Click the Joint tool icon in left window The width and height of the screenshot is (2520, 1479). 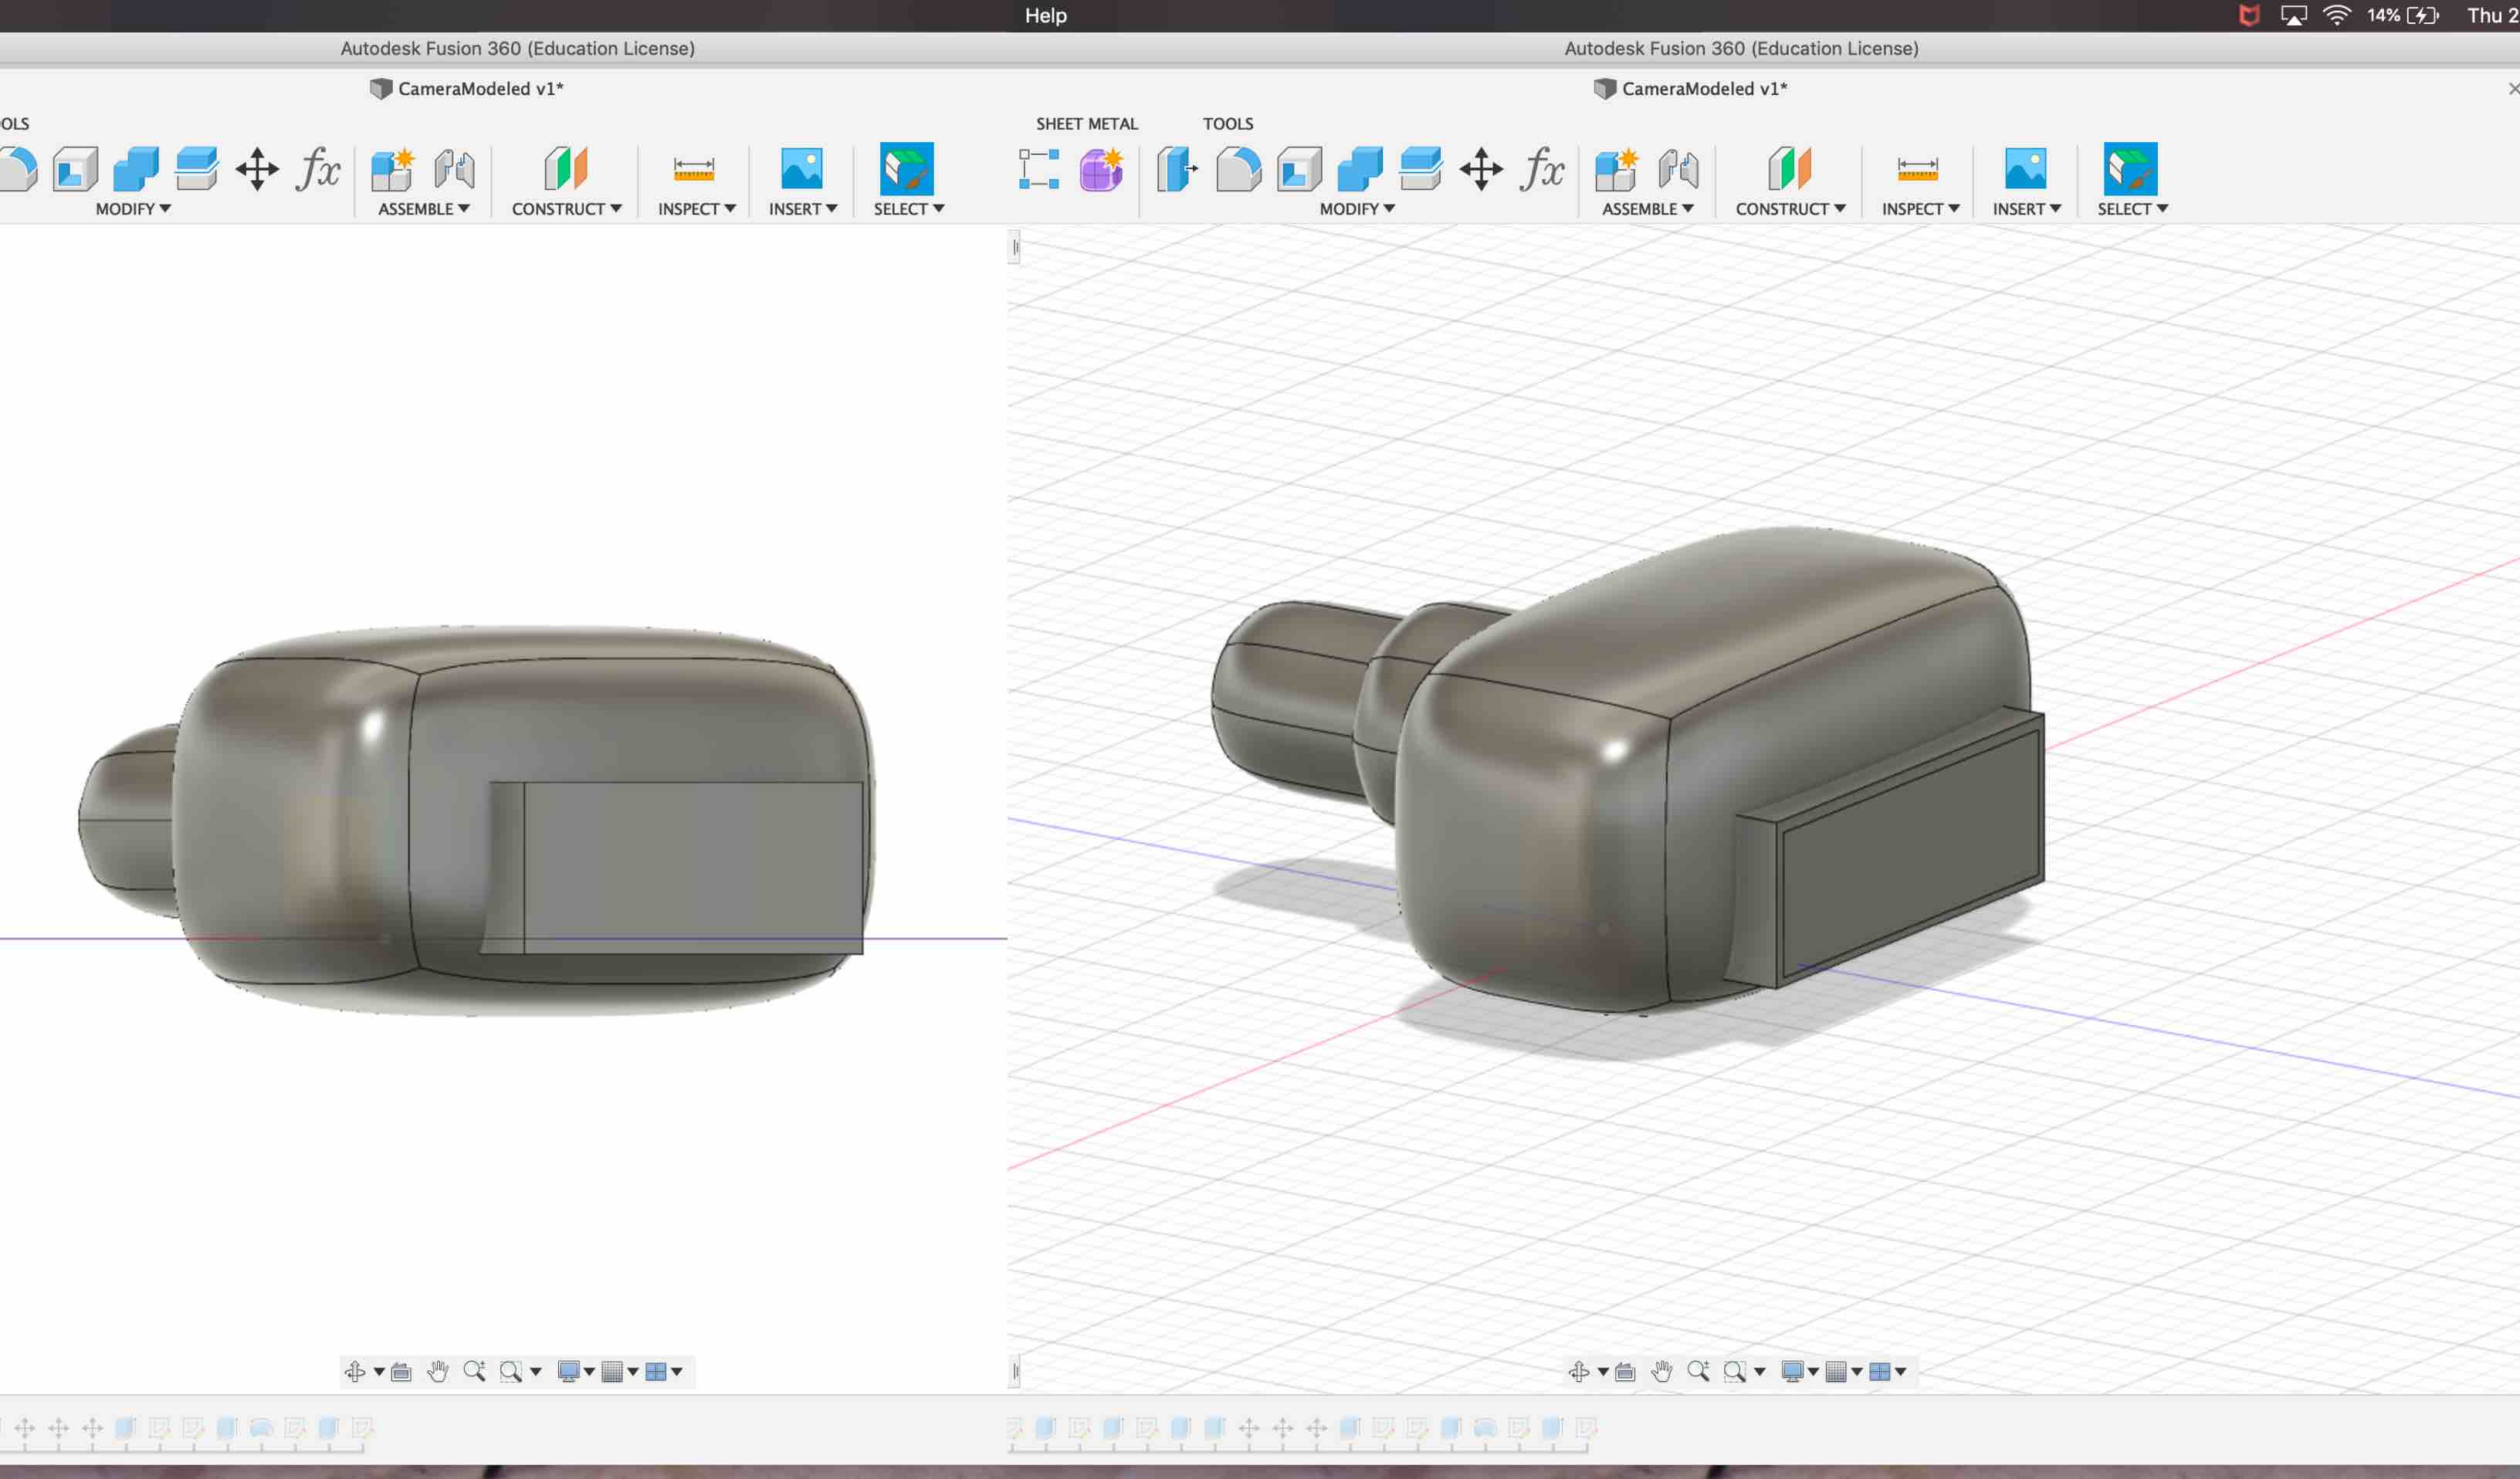click(454, 169)
